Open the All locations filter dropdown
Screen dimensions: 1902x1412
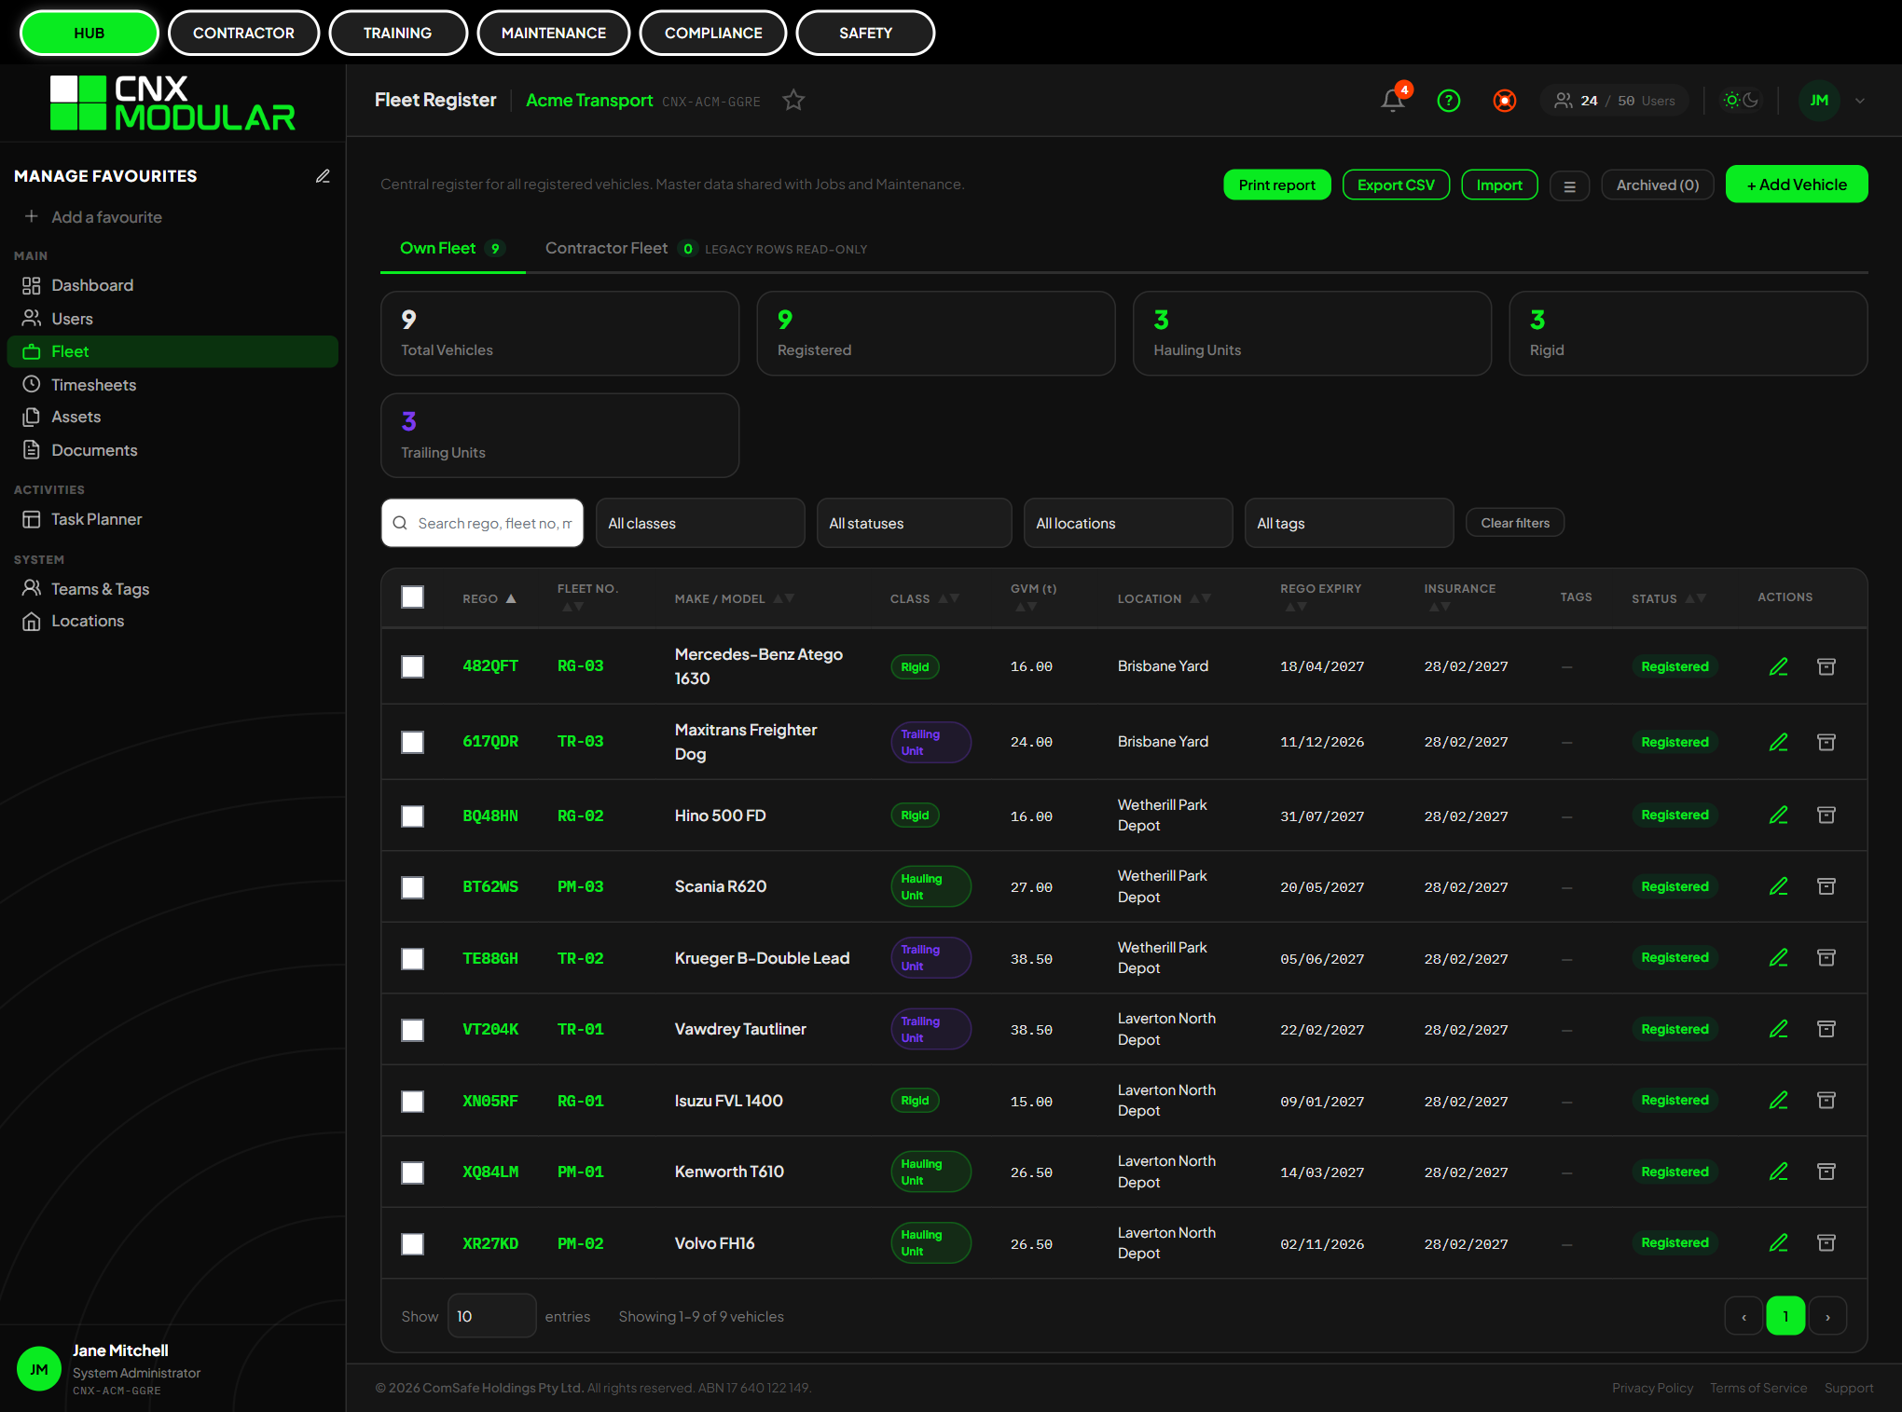[x=1127, y=523]
